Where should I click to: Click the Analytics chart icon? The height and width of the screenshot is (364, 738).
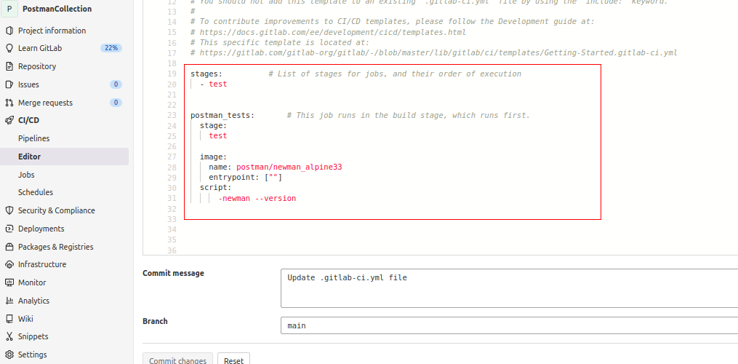click(9, 301)
